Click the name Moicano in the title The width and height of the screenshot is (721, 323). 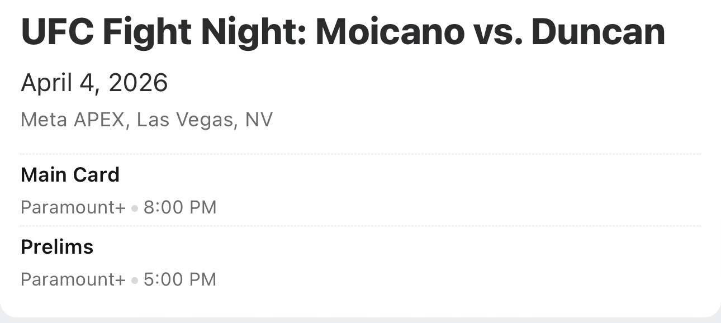390,32
